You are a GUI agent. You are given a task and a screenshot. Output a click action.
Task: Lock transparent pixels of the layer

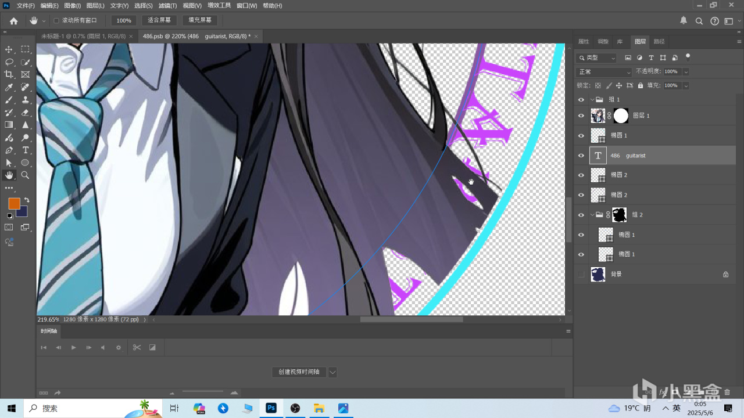click(598, 85)
